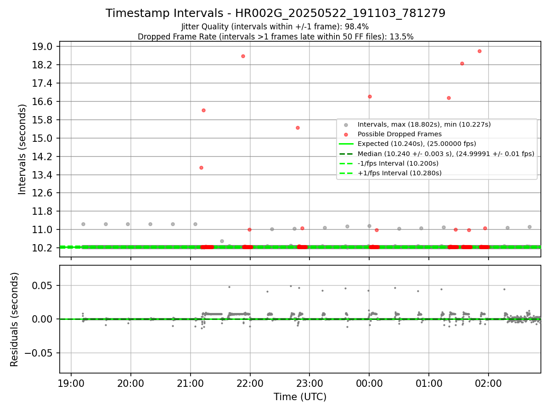Click the highest red dropped-frame point near 18.8 seconds

coord(479,51)
